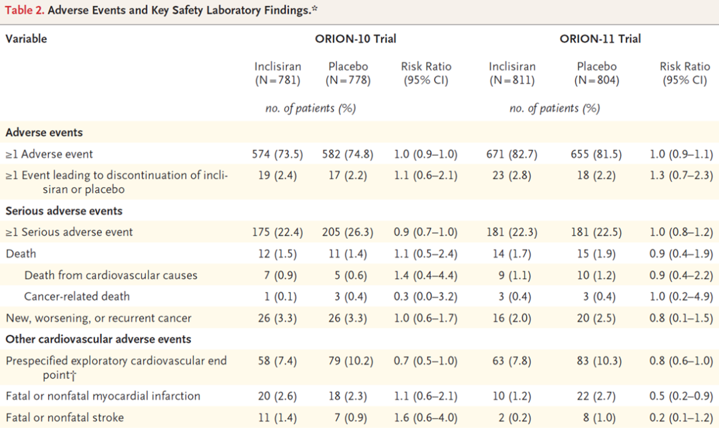Image resolution: width=719 pixels, height=428 pixels.
Task: Click the 0.2 (0.1–1.2) risk ratio cell
Action: click(x=681, y=417)
